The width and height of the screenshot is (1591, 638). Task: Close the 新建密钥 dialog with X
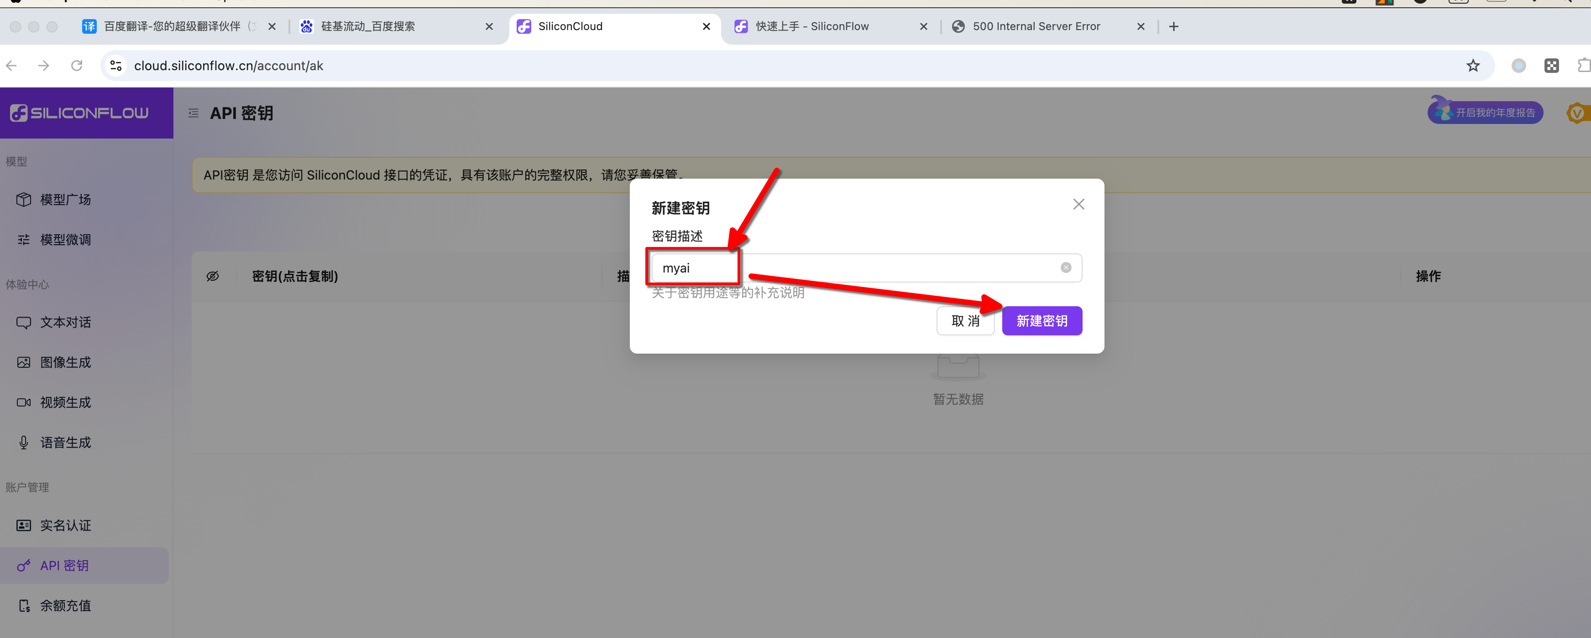pos(1078,205)
